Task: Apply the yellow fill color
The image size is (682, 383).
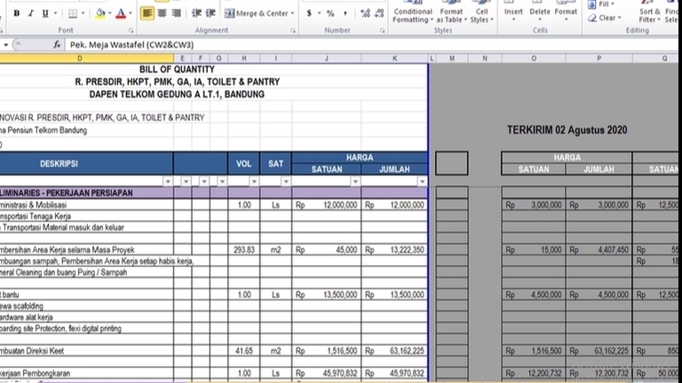Action: [99, 13]
